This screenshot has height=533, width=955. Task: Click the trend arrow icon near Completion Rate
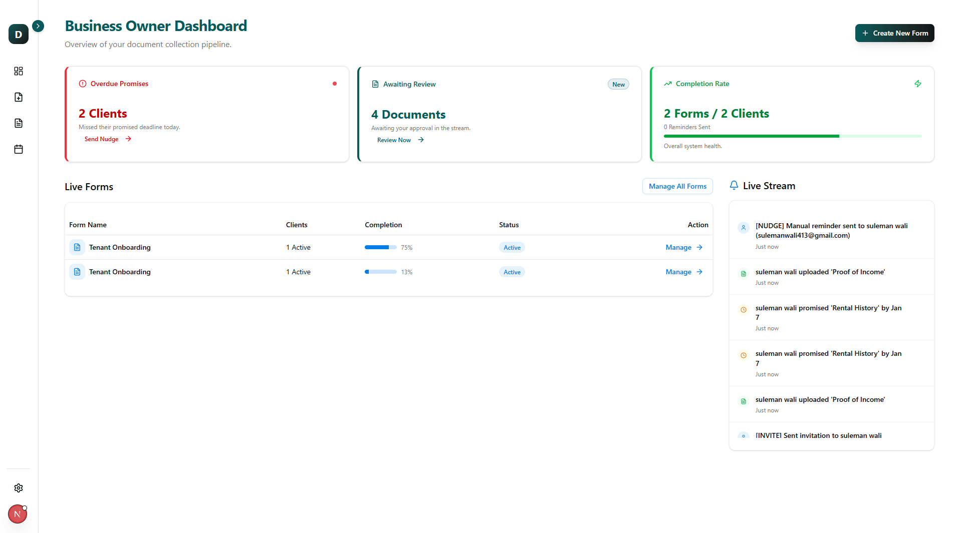coord(667,84)
